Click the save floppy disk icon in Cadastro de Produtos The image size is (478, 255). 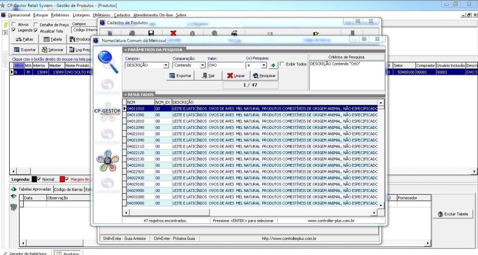click(x=151, y=33)
